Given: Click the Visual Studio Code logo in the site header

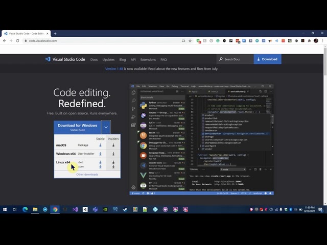Looking at the screenshot, I should click(65, 59).
